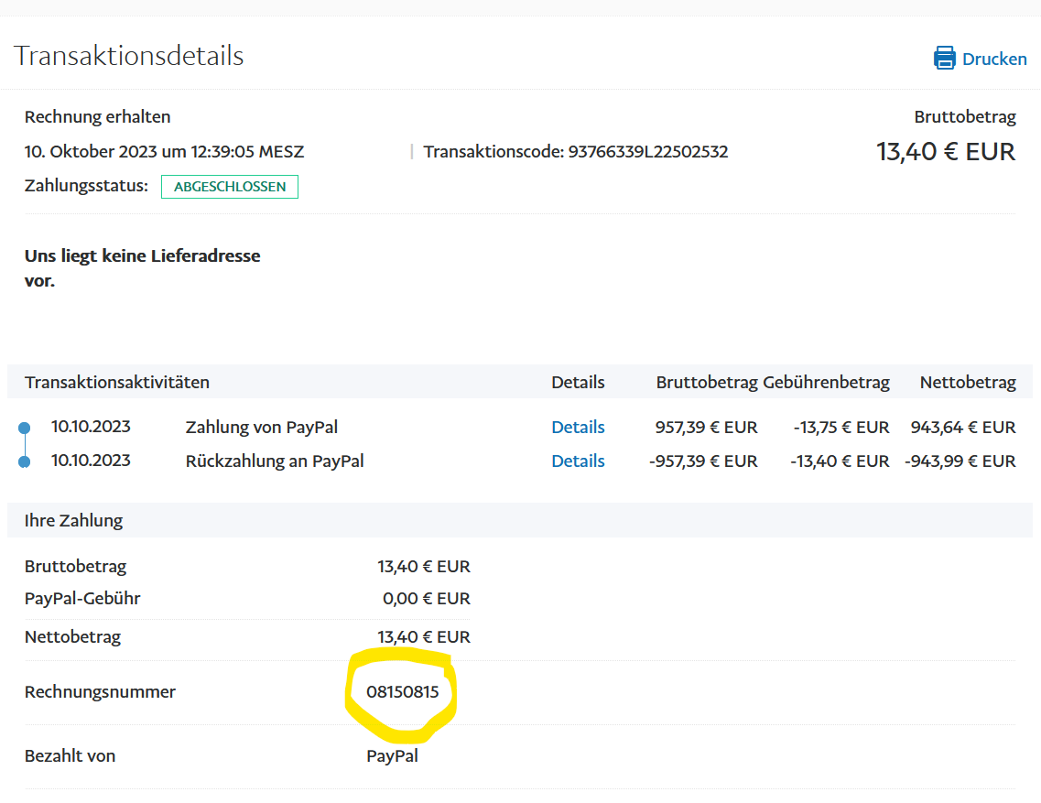Viewport: 1041px width, 803px height.
Task: Click the printer icon beside Drucken
Action: click(944, 59)
